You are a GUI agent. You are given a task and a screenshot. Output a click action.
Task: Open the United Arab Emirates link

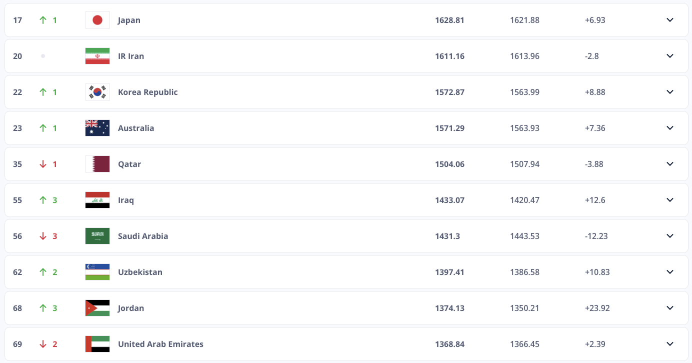pos(160,344)
